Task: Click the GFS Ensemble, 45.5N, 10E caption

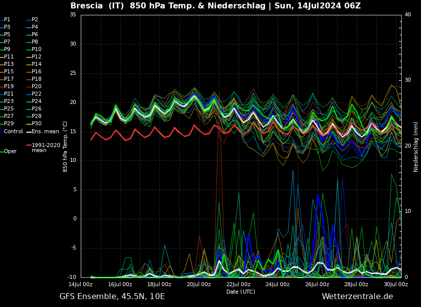Action: 112,297
